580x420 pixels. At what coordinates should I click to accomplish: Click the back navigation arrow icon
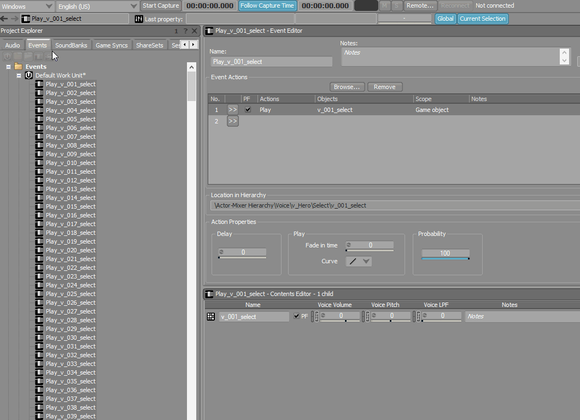[x=4, y=19]
